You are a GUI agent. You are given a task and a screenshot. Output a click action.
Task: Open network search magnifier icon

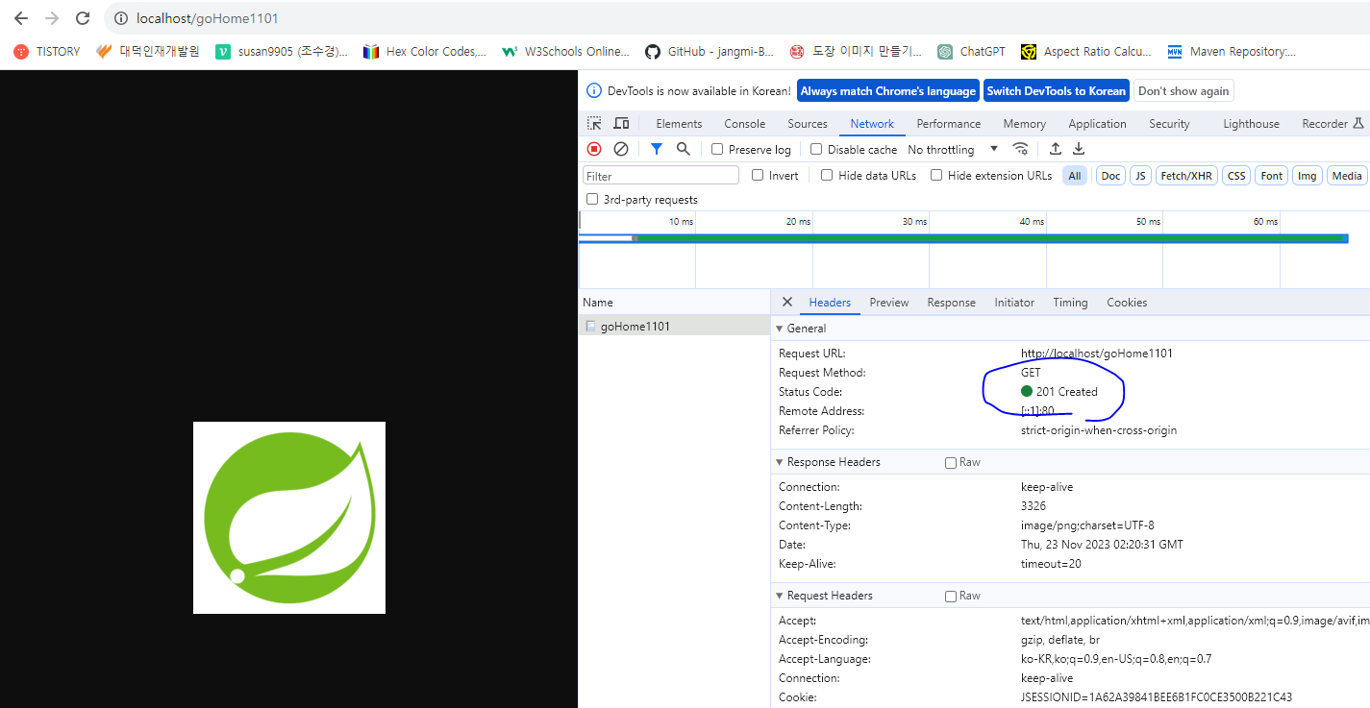point(683,149)
